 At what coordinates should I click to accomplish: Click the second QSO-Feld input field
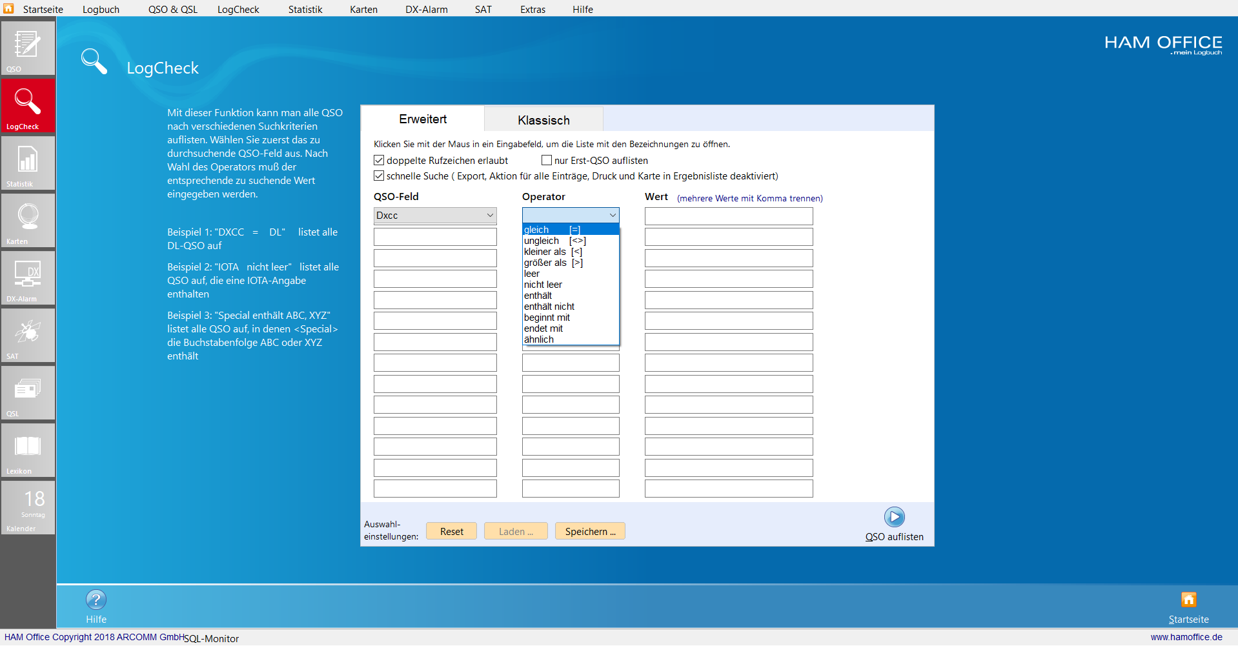point(435,237)
